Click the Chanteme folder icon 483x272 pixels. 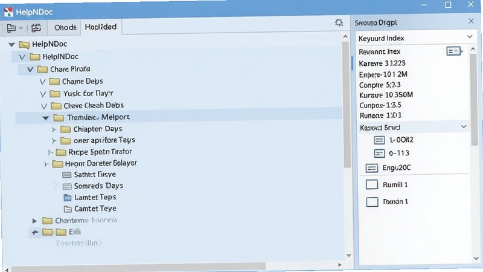click(x=47, y=221)
